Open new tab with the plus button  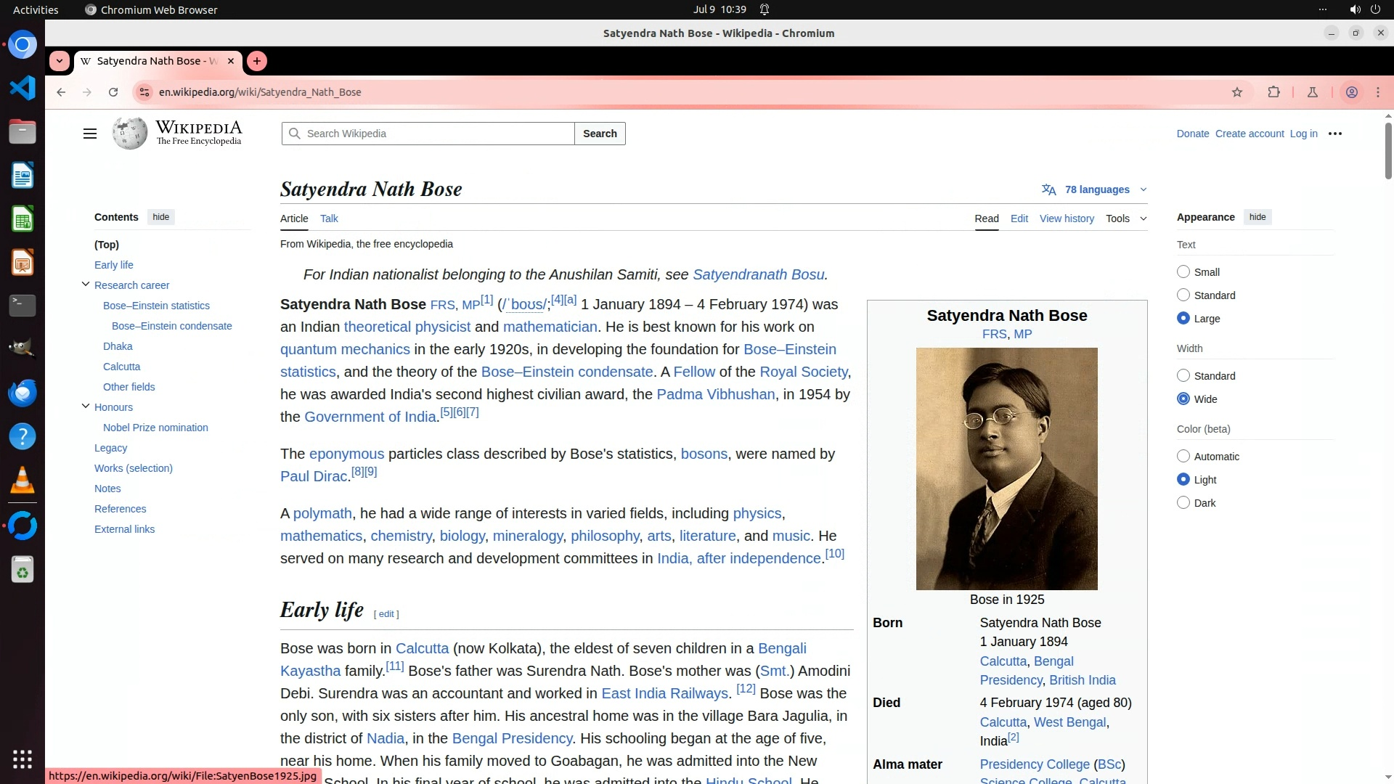(257, 61)
